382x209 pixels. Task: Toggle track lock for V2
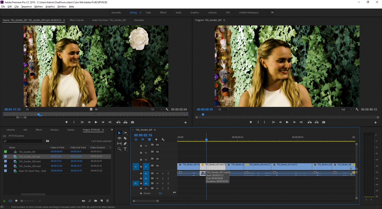[x=141, y=160]
